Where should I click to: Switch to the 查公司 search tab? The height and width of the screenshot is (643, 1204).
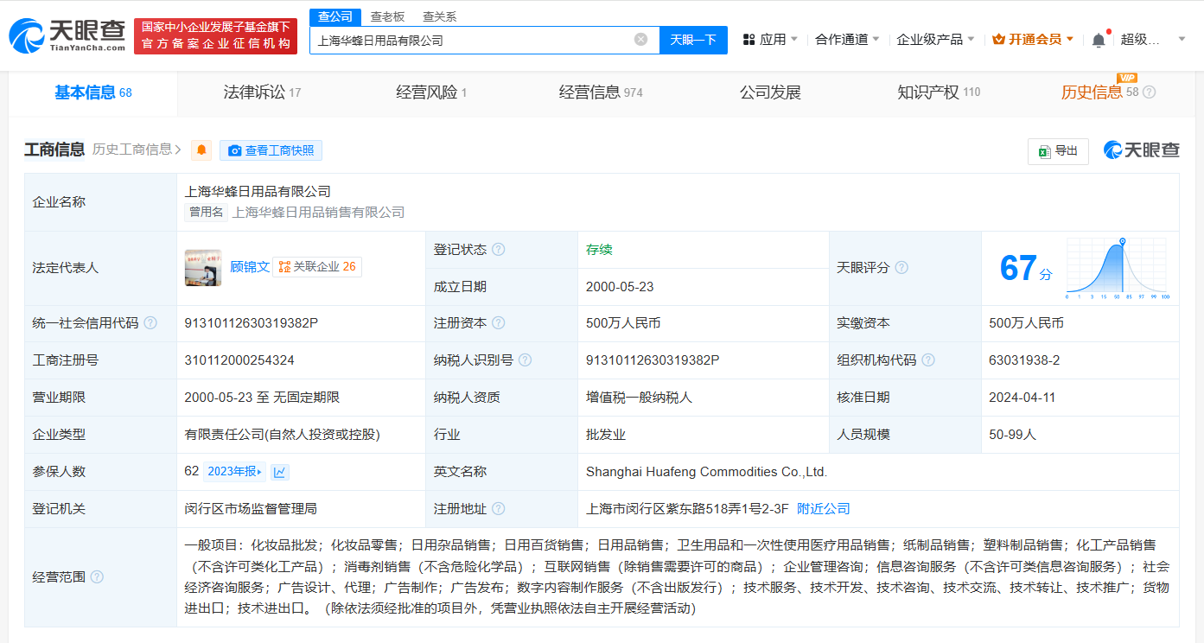(335, 16)
